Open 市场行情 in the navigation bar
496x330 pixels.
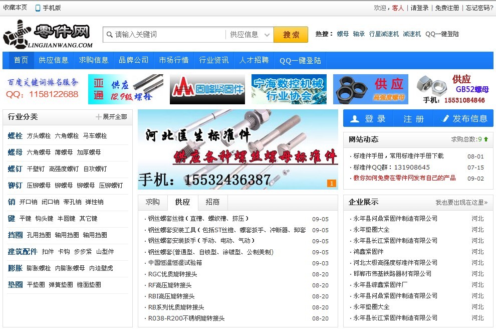[x=174, y=60]
